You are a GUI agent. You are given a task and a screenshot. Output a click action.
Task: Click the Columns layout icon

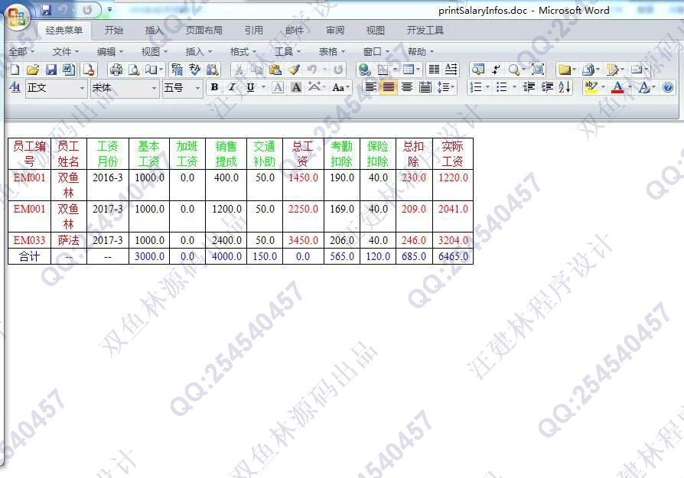(434, 70)
